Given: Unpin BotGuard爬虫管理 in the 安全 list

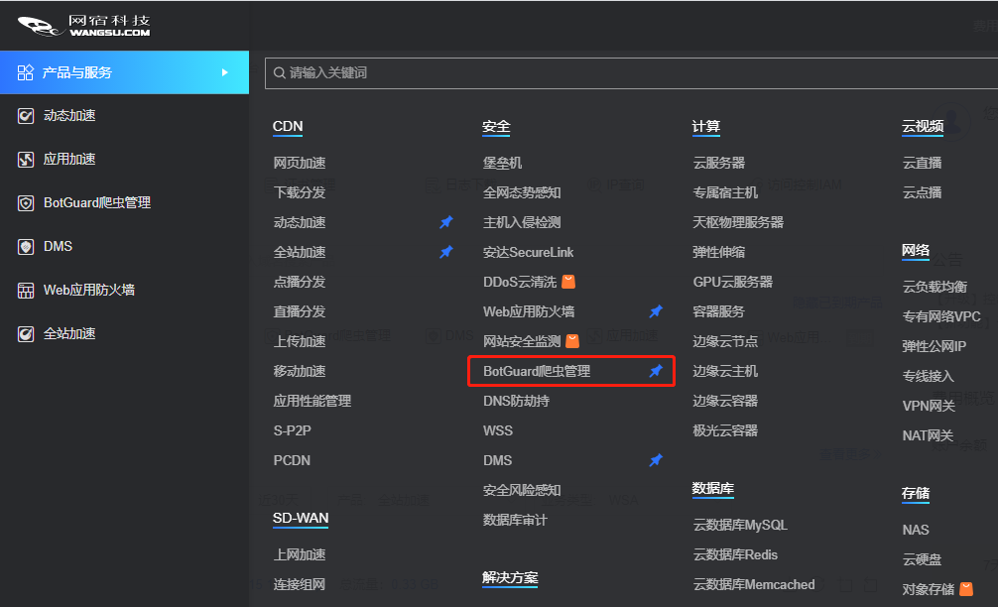Looking at the screenshot, I should (656, 371).
